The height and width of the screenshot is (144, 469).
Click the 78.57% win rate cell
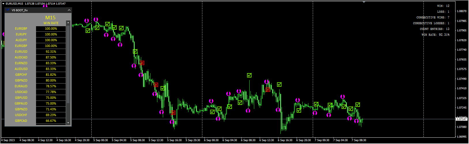coord(51,86)
